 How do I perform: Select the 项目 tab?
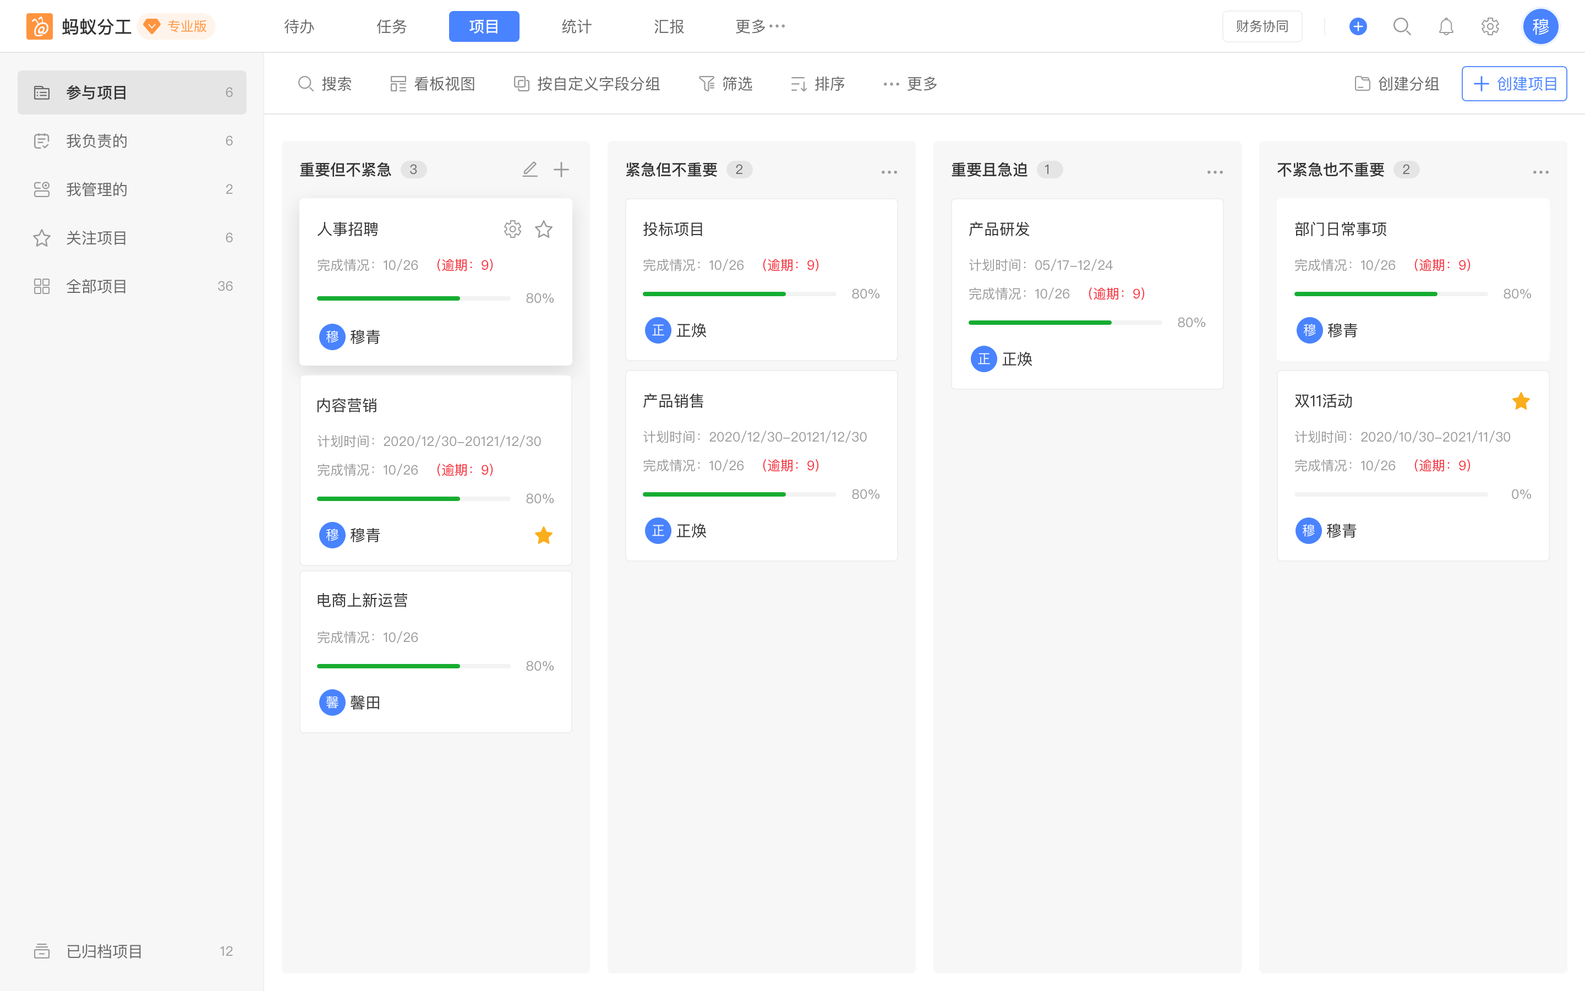[484, 26]
